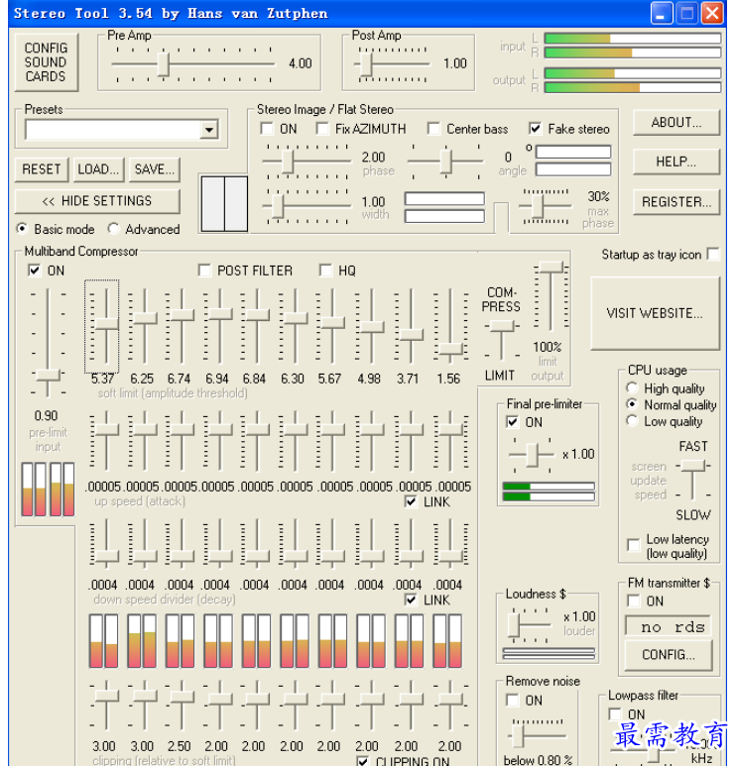Viewport: 736px width, 766px height.
Task: Click the SAVE... preset button
Action: 155,169
